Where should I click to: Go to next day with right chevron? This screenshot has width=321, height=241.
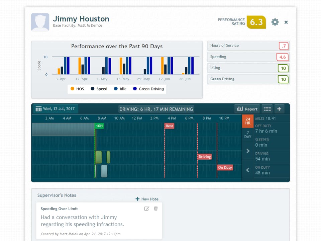coord(248,151)
